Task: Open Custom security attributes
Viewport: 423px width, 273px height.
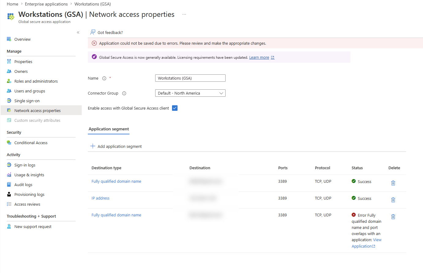Action: pos(37,121)
